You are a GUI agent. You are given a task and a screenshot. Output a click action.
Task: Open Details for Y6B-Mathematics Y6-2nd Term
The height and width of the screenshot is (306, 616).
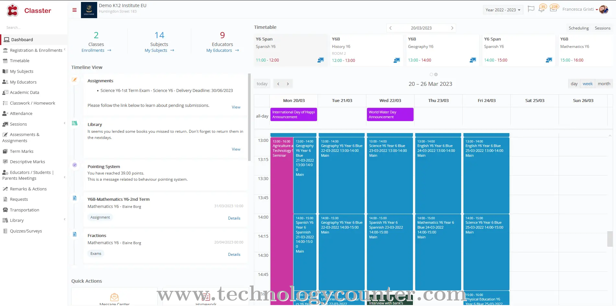[x=234, y=218]
